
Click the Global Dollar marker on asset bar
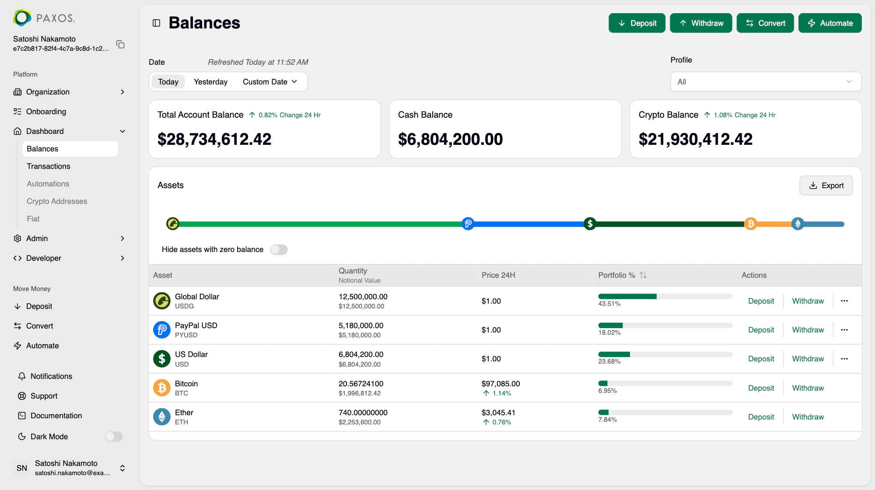coord(173,224)
